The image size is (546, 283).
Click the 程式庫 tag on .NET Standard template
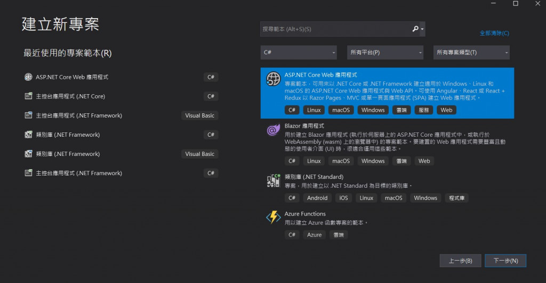[x=457, y=198]
